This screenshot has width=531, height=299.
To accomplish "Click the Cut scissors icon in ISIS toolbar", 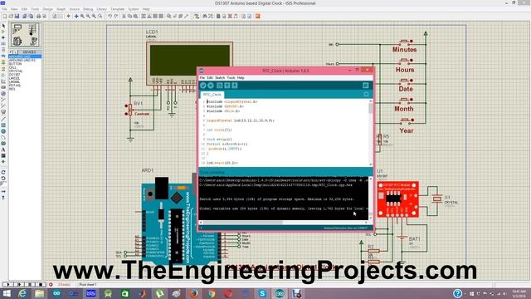I will [x=124, y=17].
